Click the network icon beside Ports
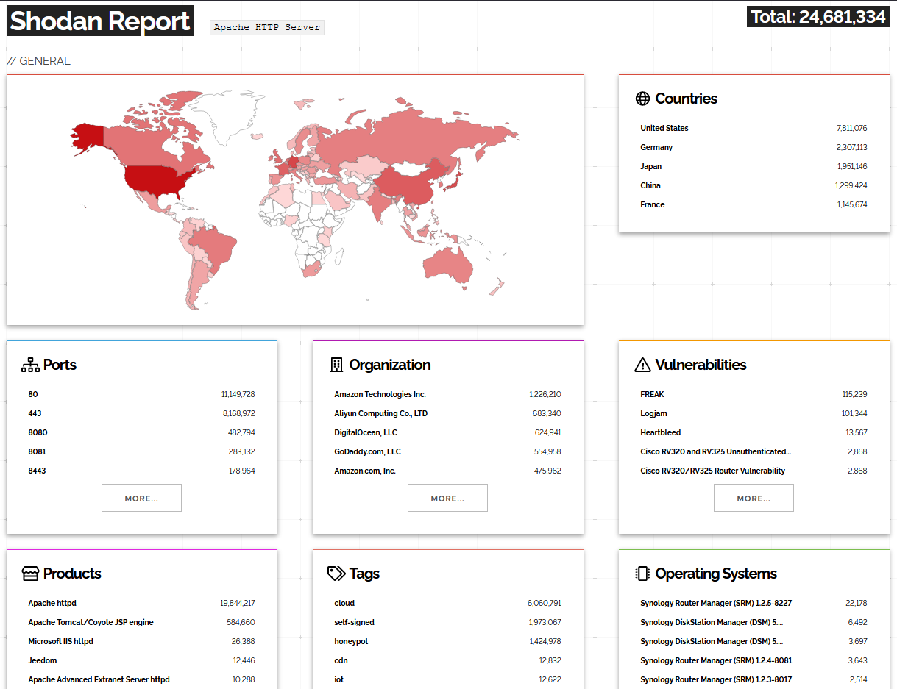 point(30,365)
